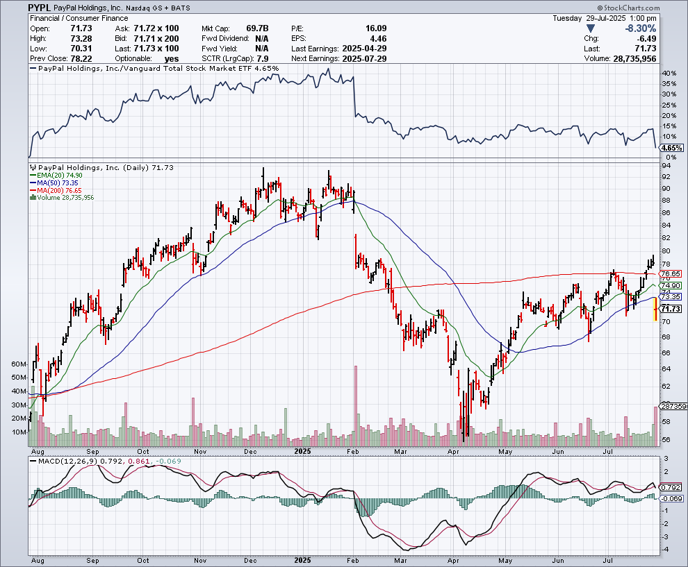The height and width of the screenshot is (567, 688).
Task: Select the EPS value 4.46
Action: (378, 39)
